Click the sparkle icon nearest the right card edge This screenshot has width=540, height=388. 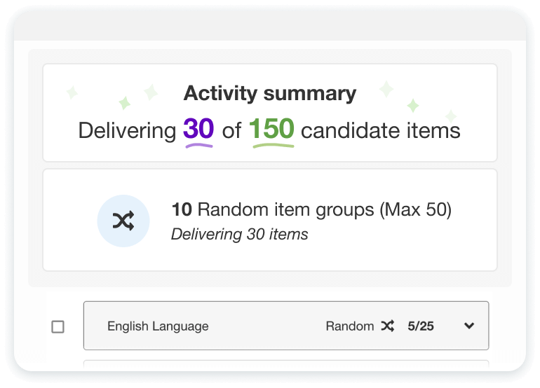(450, 116)
